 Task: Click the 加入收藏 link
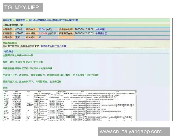point(100,29)
